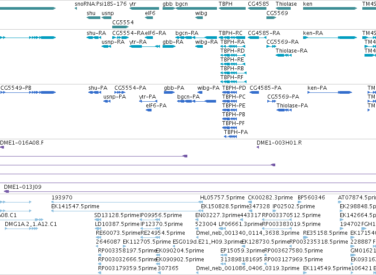The height and width of the screenshot is (275, 376).
Task: Click the wibg gene label
Action: [x=201, y=13]
